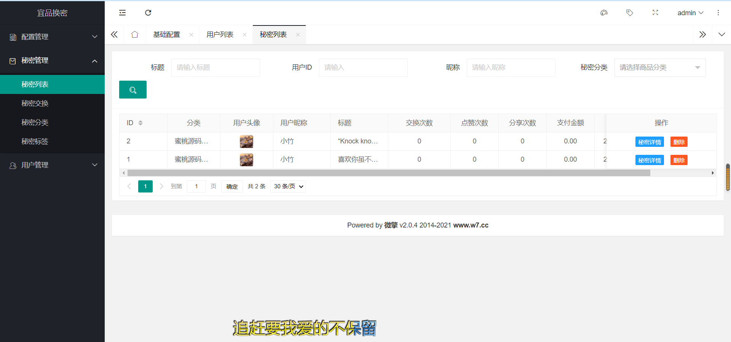731x342 pixels.
Task: Click 秘密详情 for the row with ID 2
Action: 649,142
